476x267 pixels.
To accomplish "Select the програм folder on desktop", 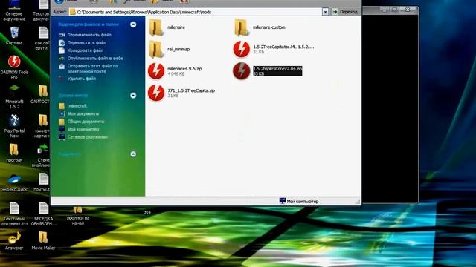I will 14,153.
